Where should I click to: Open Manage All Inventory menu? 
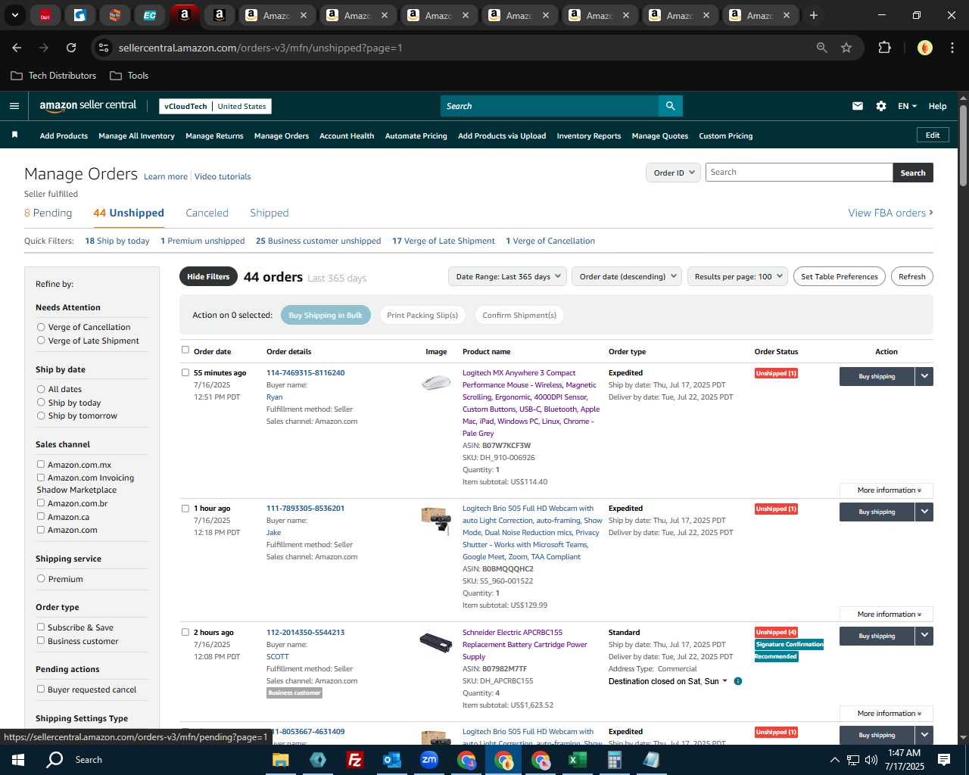pyautogui.click(x=136, y=135)
